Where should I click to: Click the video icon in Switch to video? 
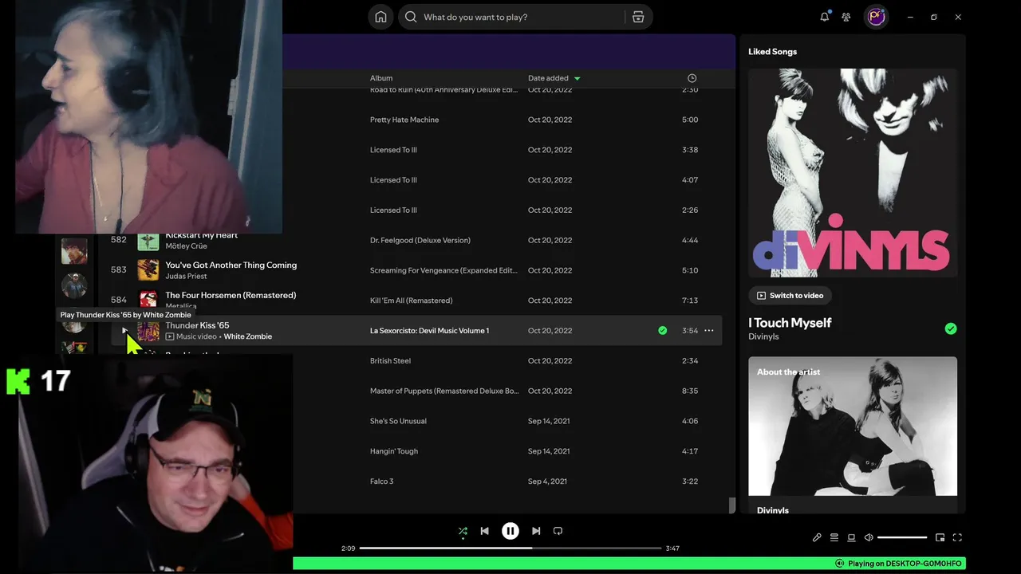(762, 295)
